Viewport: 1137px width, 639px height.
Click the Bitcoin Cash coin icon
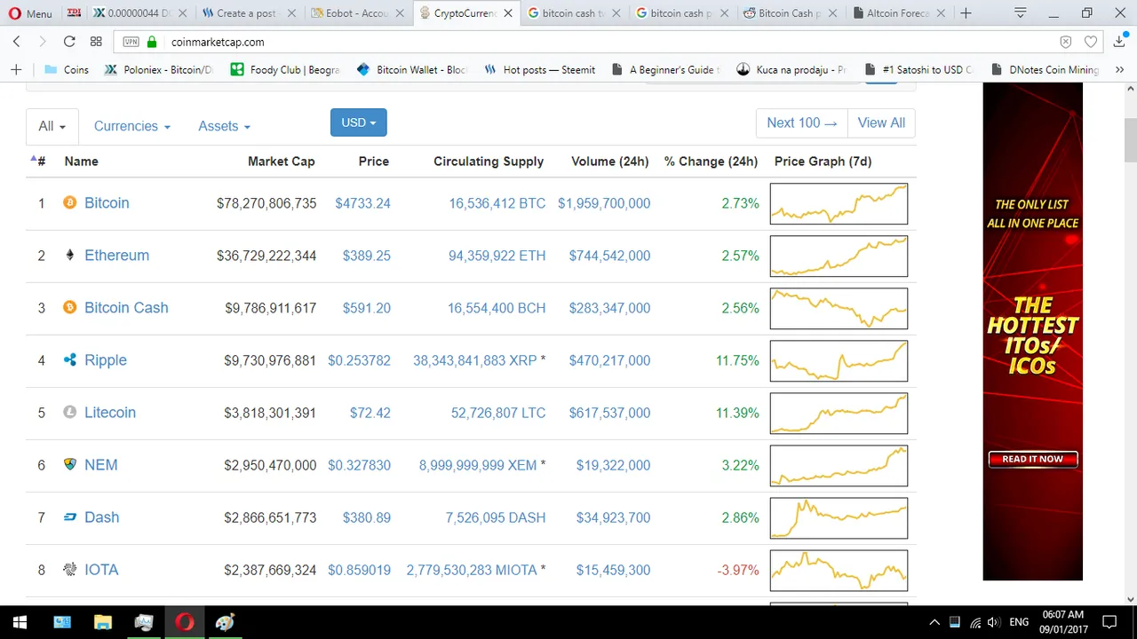[x=70, y=308]
